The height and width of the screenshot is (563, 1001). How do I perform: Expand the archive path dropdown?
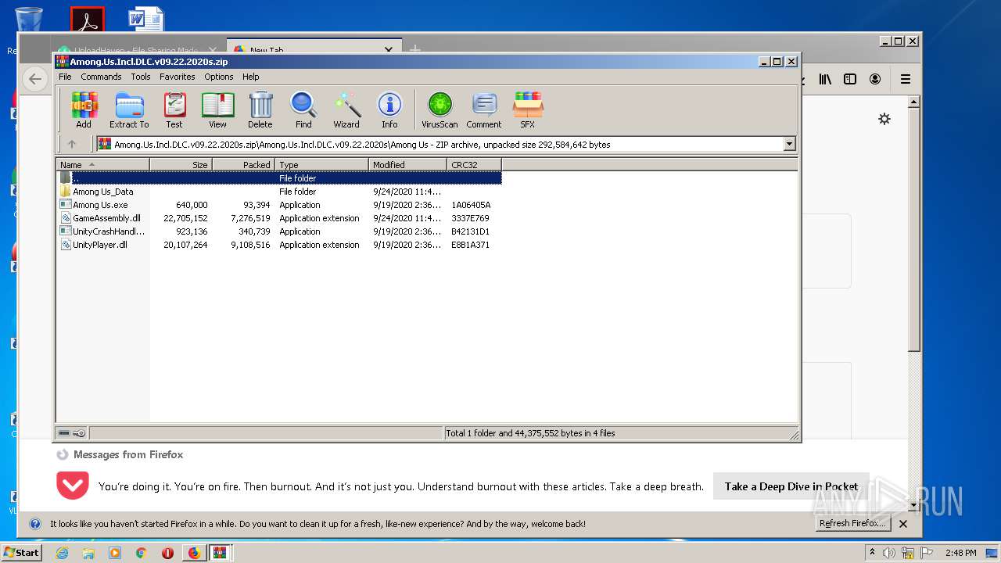(789, 144)
